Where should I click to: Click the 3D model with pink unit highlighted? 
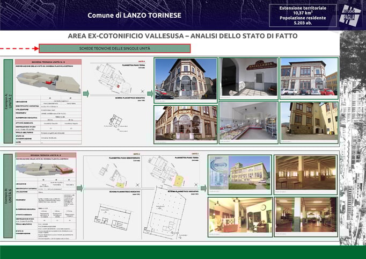tap(46, 169)
